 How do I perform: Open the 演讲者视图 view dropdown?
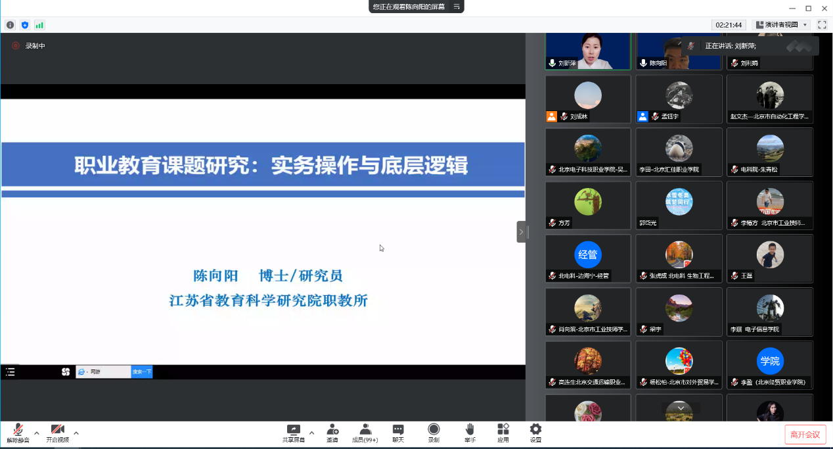[781, 25]
